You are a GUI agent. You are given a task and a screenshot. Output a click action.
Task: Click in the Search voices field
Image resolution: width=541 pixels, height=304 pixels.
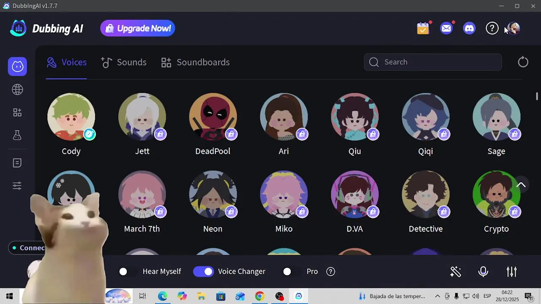pyautogui.click(x=433, y=62)
